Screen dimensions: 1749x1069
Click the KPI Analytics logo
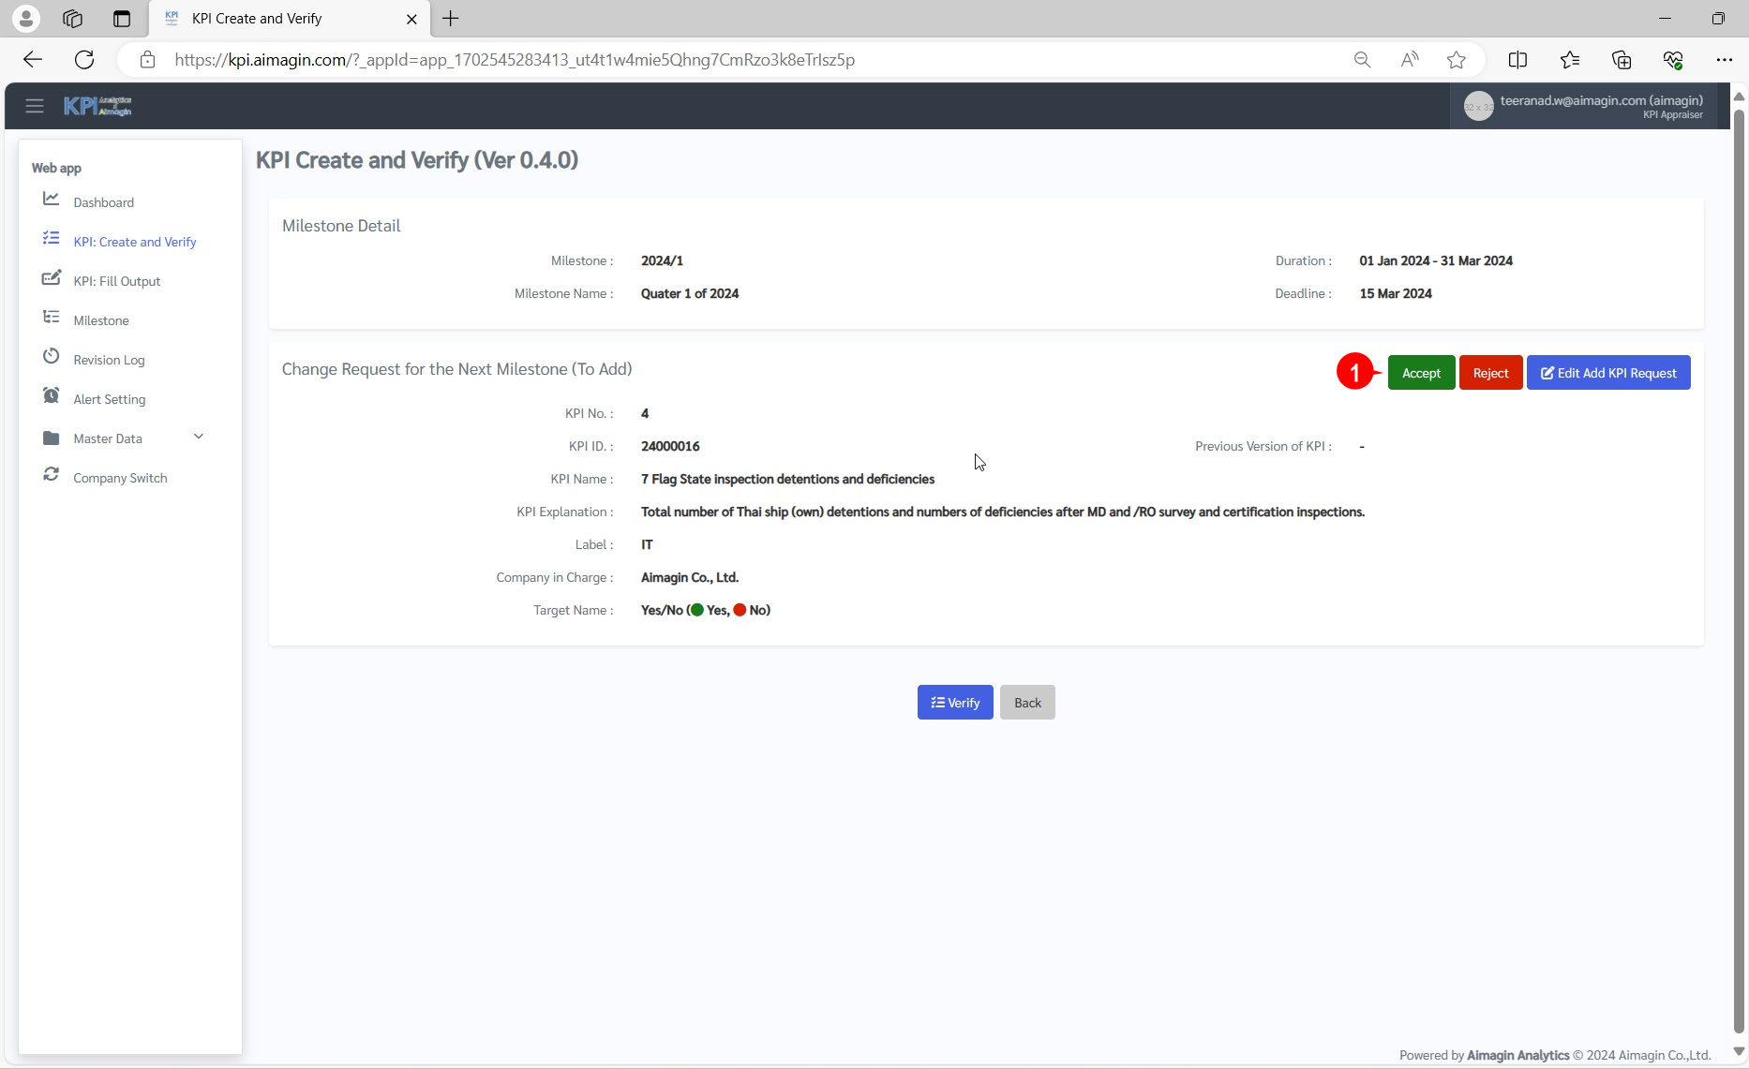pyautogui.click(x=97, y=106)
